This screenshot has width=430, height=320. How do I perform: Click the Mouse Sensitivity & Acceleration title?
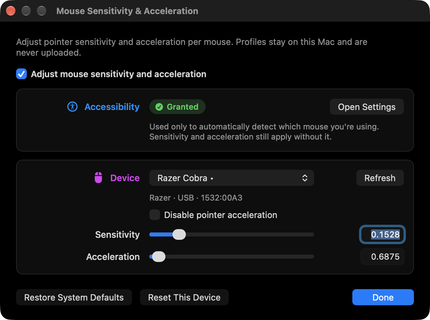[x=127, y=11]
